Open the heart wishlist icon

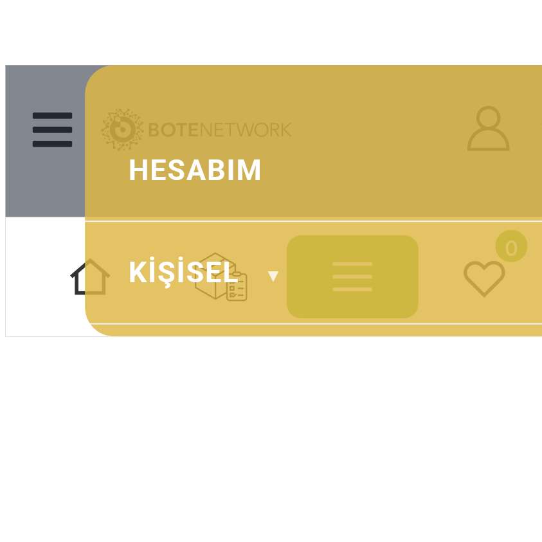click(x=484, y=278)
